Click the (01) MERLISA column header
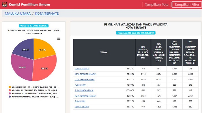 point(143,52)
